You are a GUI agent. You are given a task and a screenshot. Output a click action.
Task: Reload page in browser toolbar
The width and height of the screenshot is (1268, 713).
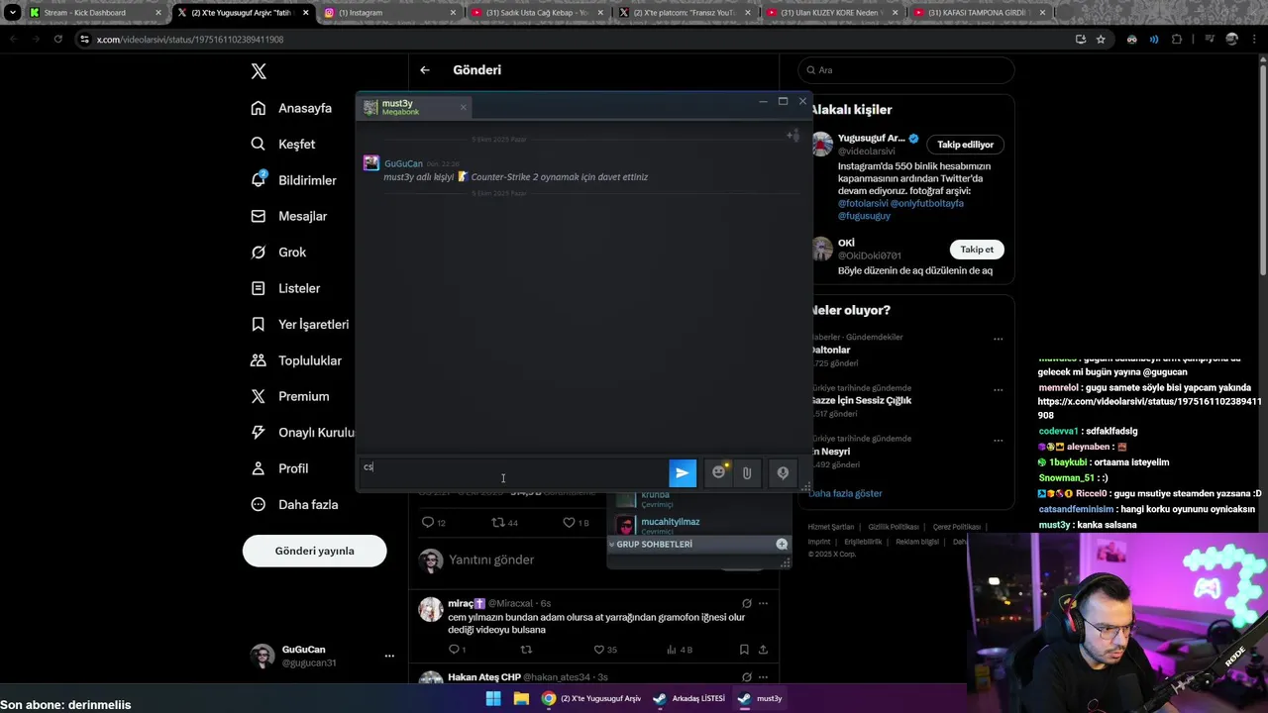click(58, 40)
